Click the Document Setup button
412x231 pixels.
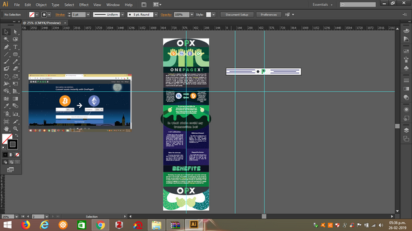[237, 15]
